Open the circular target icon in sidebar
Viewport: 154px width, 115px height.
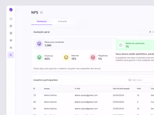(11, 48)
